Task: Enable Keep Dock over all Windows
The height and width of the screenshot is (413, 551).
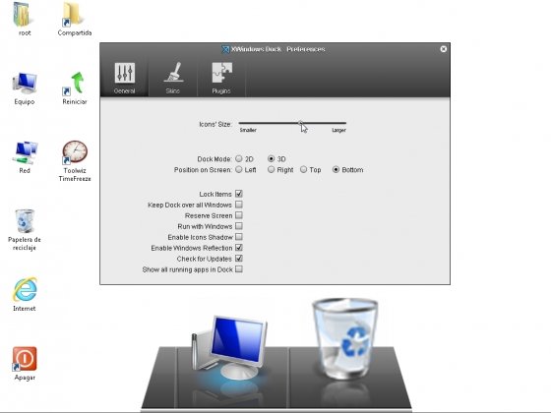Action: click(x=239, y=205)
